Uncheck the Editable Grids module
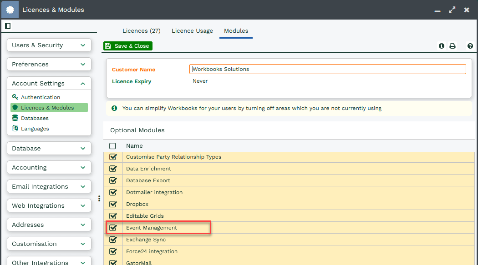This screenshot has width=478, height=265. [113, 216]
